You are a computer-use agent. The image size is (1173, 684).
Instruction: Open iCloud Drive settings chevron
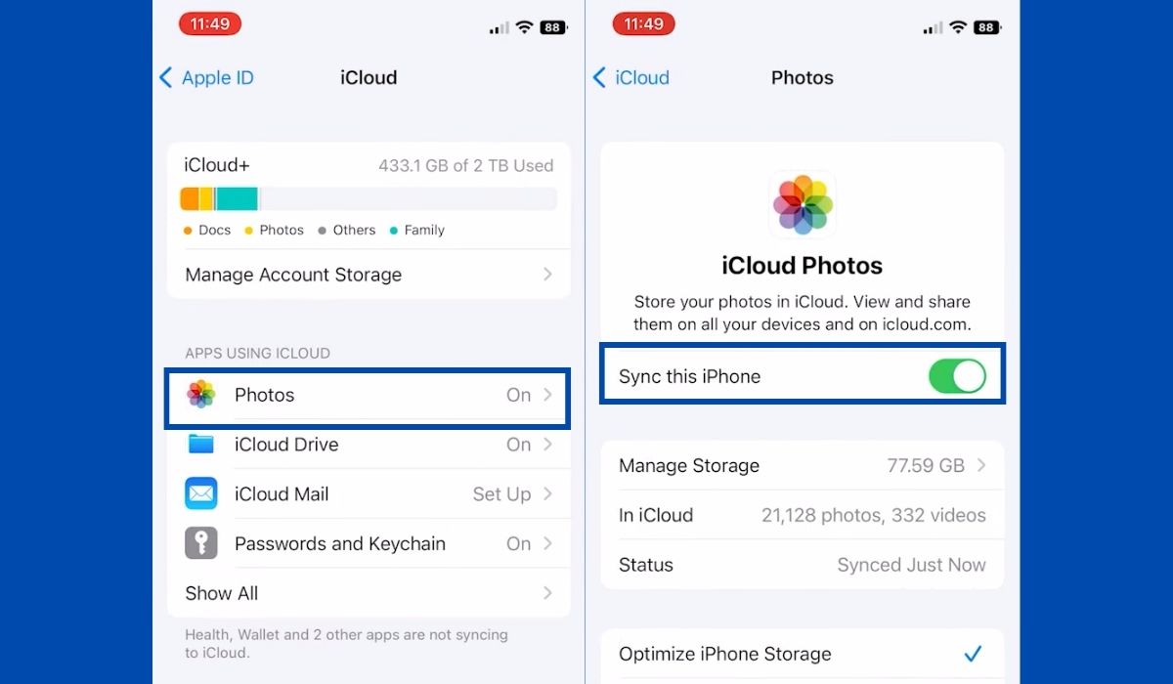pos(547,445)
